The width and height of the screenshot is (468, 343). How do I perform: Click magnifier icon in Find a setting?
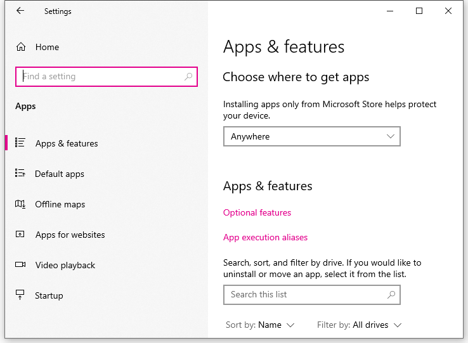pyautogui.click(x=188, y=77)
